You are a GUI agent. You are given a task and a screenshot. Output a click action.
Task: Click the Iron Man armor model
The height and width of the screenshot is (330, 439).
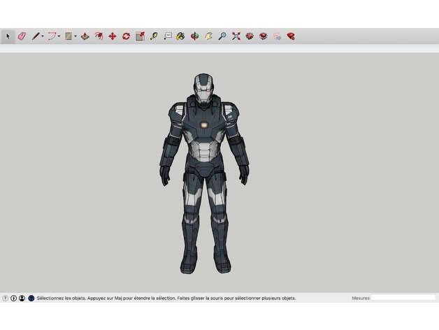(x=204, y=173)
